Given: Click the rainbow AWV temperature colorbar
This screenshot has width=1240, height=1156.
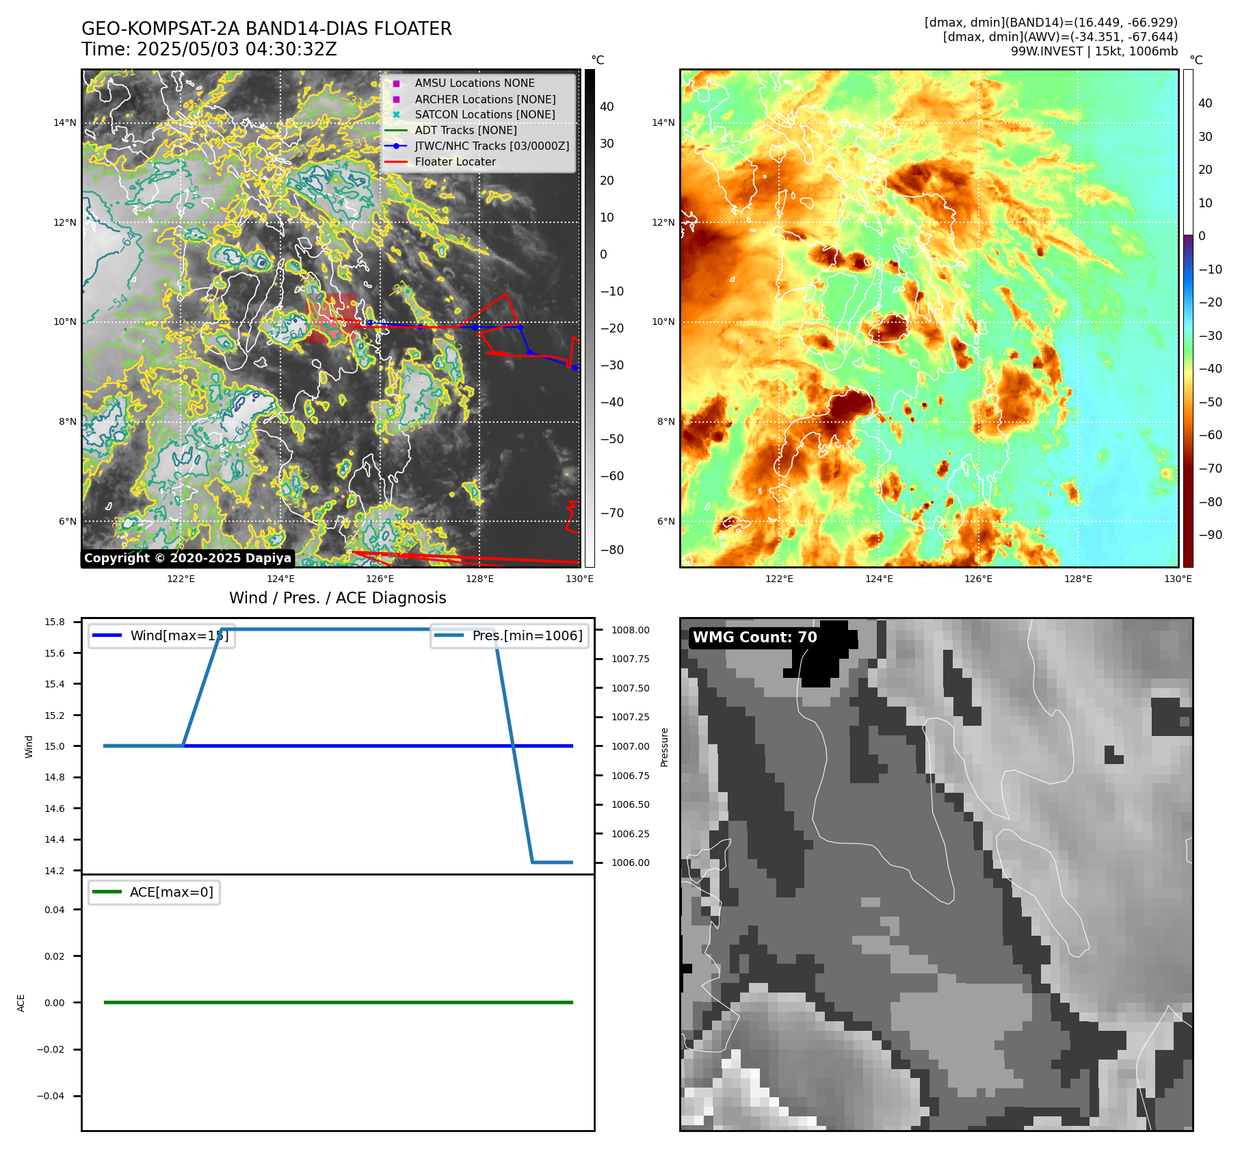Looking at the screenshot, I should 1188,318.
